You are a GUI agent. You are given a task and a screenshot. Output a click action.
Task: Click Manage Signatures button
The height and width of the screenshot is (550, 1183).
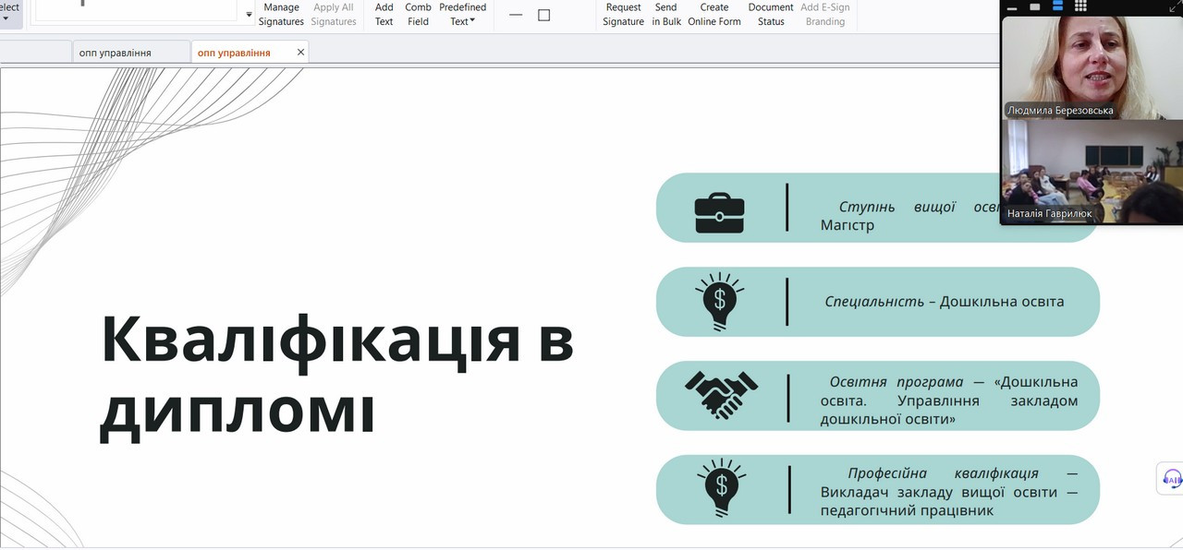coord(281,15)
